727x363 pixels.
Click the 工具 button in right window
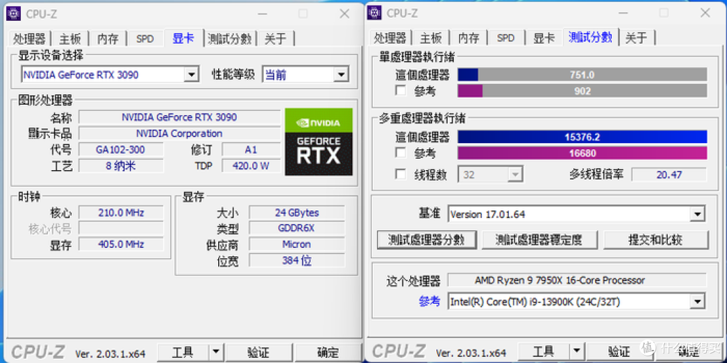(x=543, y=353)
